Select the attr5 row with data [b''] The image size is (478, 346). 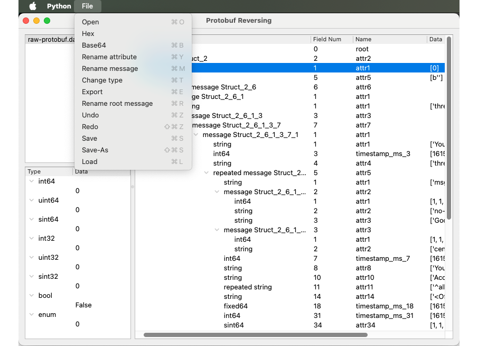318,78
